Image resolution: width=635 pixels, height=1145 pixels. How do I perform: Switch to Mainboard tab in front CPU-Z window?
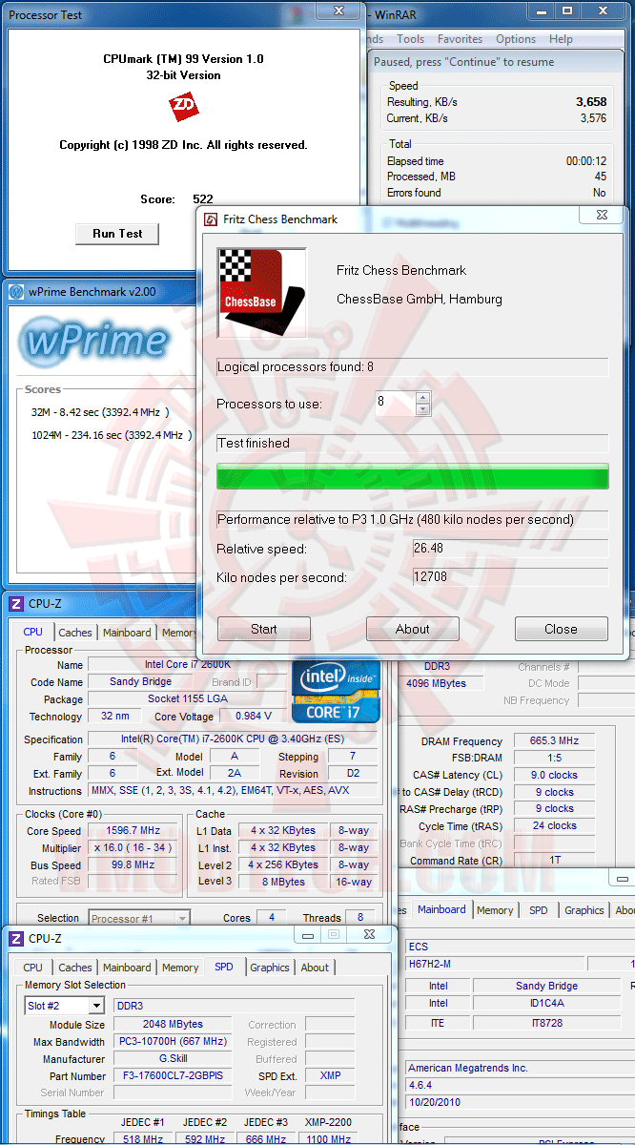tap(127, 968)
